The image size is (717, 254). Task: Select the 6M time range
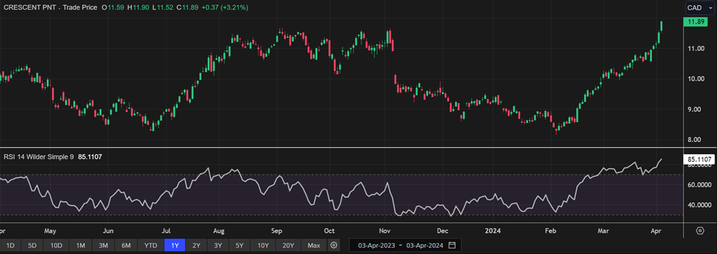pyautogui.click(x=126, y=245)
